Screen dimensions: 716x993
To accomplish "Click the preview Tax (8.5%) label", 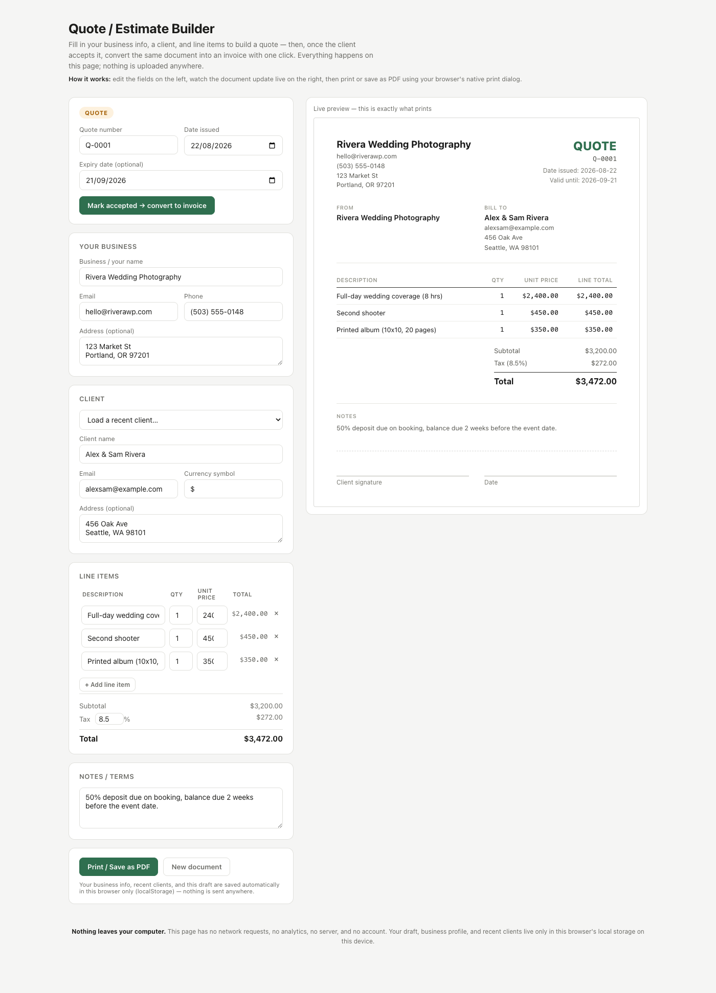I will pos(510,363).
